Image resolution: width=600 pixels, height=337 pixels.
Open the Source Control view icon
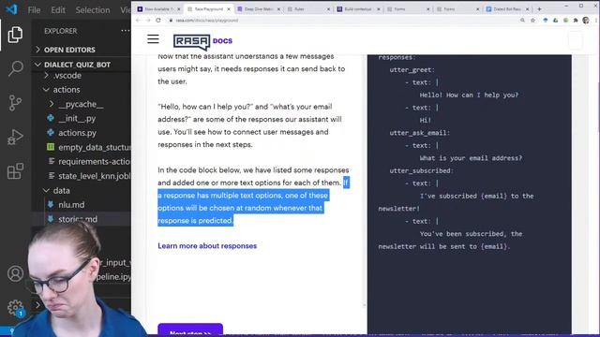pos(15,103)
